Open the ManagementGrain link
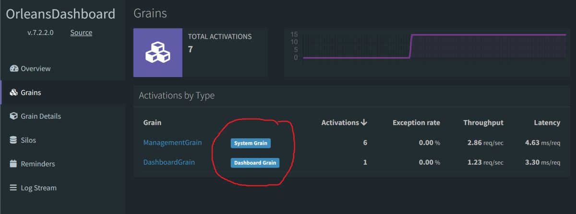The height and width of the screenshot is (214, 576). (x=172, y=143)
